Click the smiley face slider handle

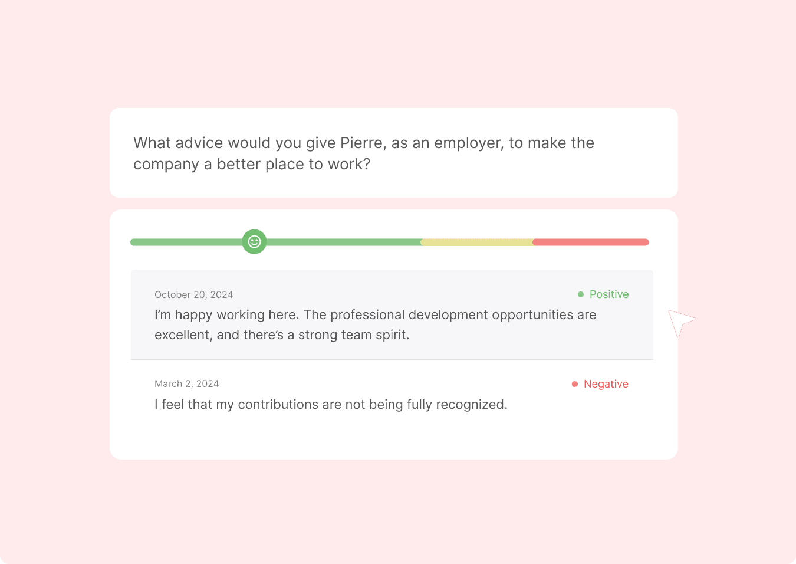(254, 242)
